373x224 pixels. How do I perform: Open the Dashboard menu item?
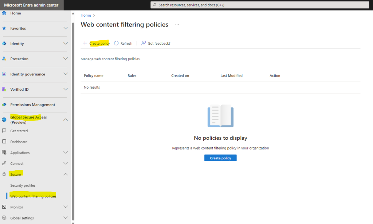(19, 142)
